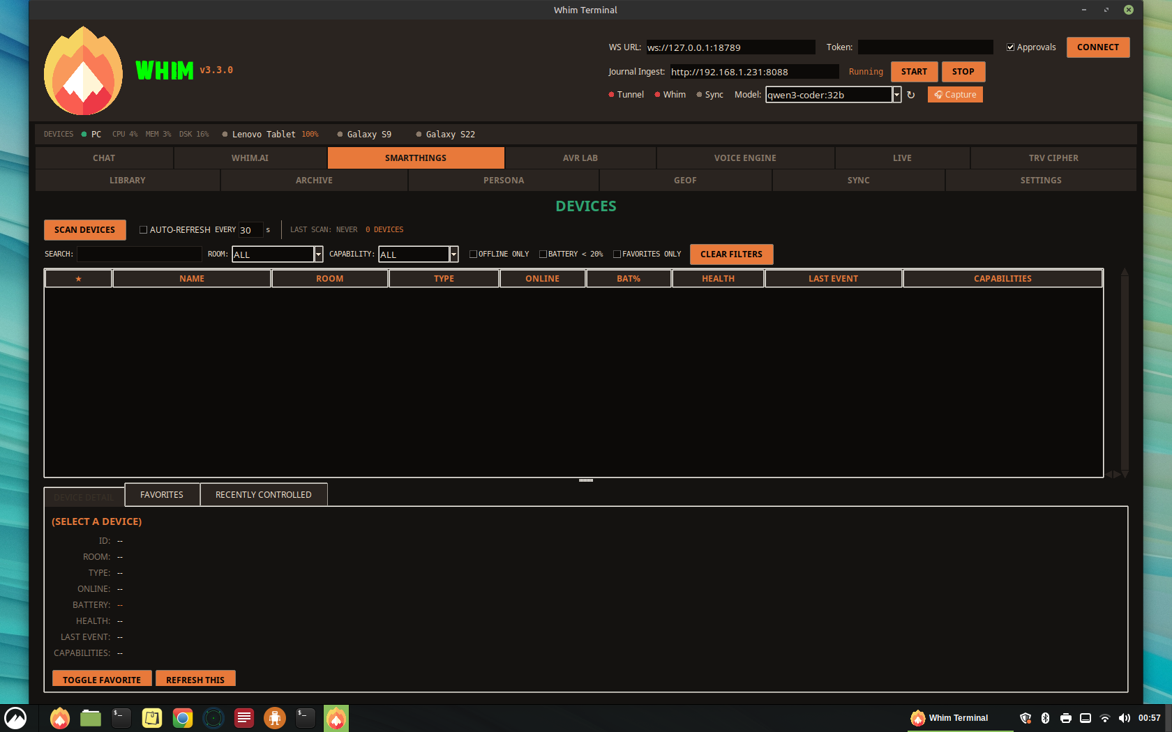
Task: Open the Model selection dropdown
Action: (x=896, y=95)
